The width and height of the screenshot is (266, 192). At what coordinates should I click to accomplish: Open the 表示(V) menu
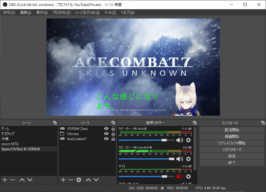pyautogui.click(x=42, y=13)
